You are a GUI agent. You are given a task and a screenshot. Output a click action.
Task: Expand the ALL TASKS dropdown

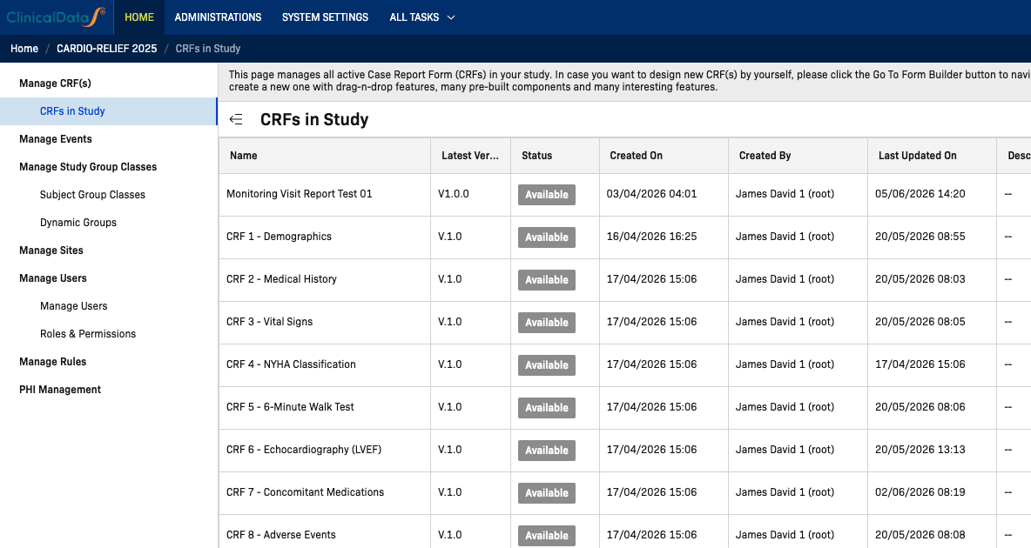click(422, 17)
